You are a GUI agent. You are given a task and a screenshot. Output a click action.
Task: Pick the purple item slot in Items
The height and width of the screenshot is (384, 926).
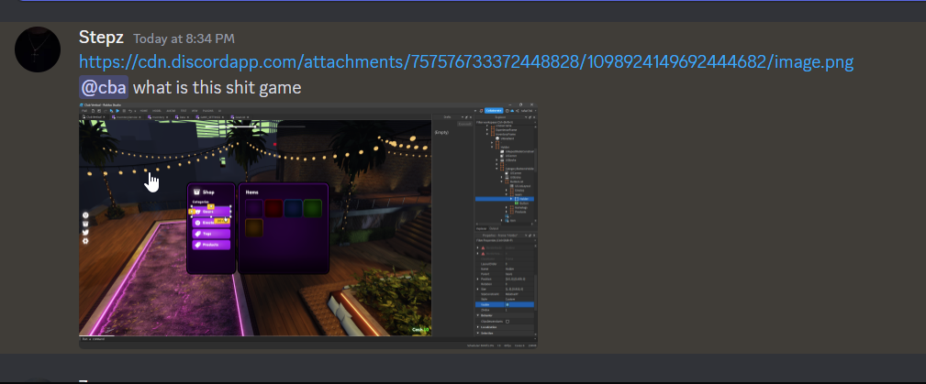(254, 208)
